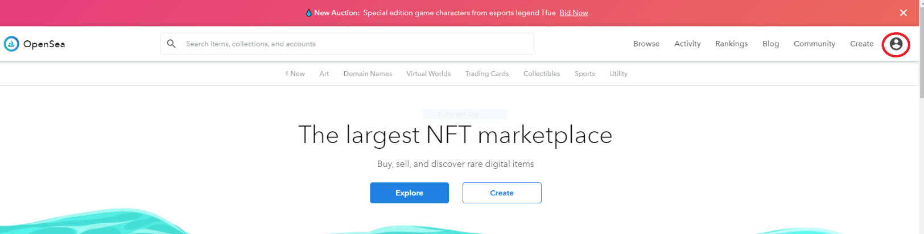Open the Community menu

[x=814, y=44]
